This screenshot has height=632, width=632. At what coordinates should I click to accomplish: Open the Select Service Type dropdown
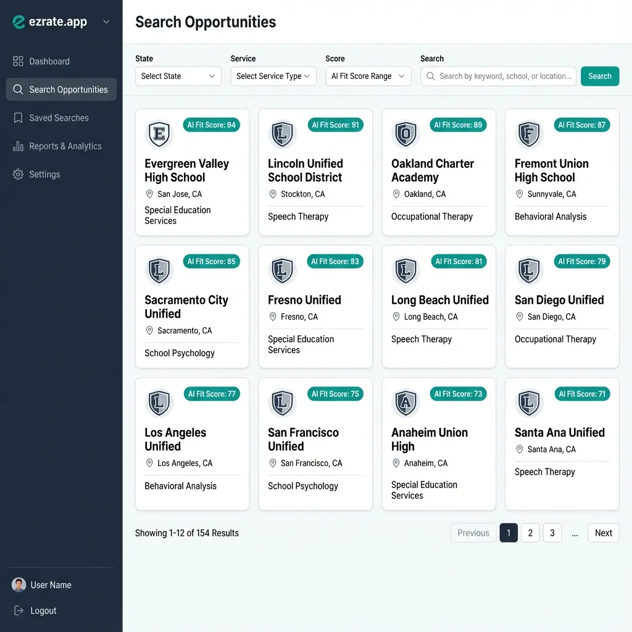(x=273, y=77)
